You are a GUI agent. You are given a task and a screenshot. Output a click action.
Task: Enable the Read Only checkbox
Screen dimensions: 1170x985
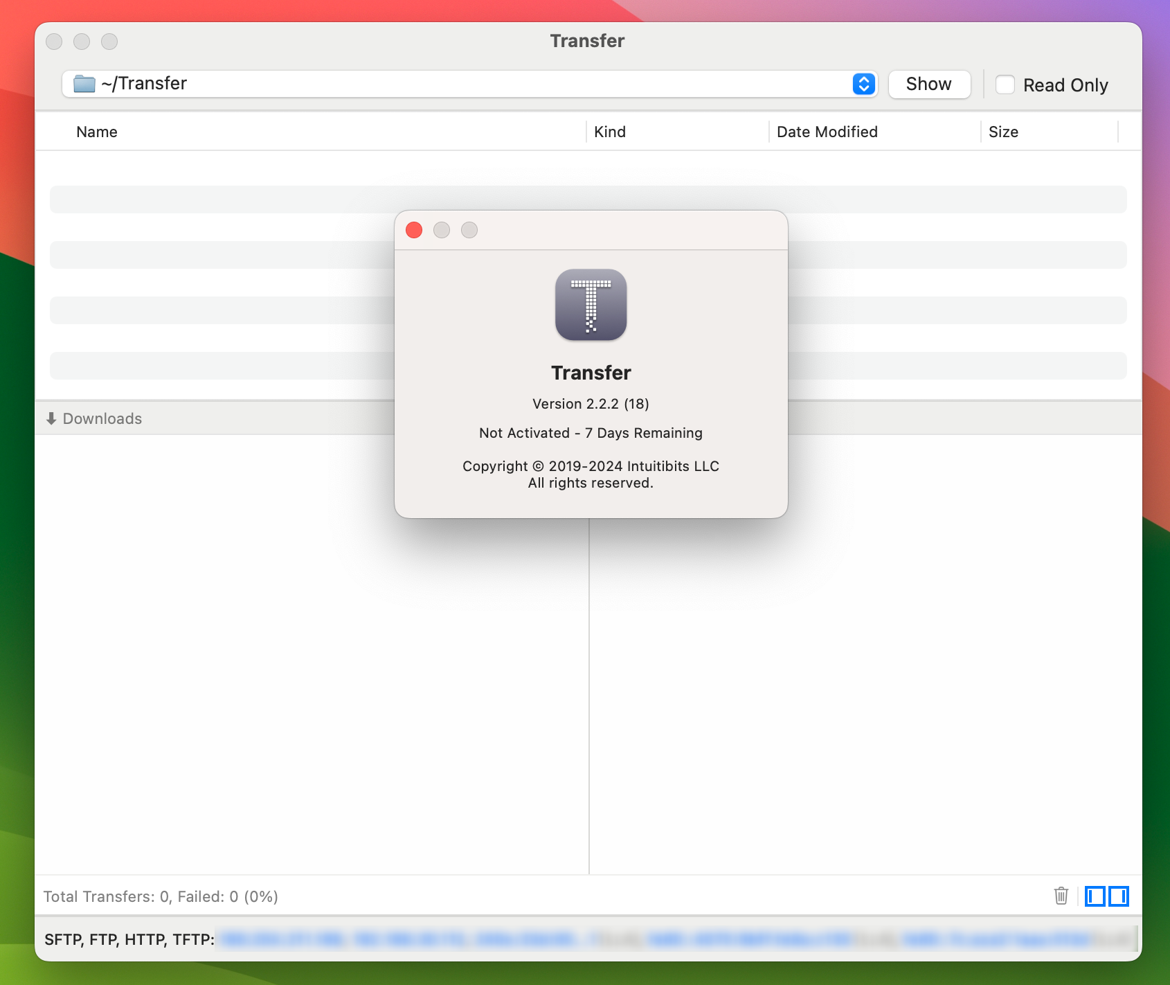[1005, 85]
